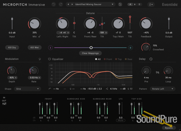
Task: Click the Clear Mappings button
Action: pyautogui.click(x=90, y=53)
